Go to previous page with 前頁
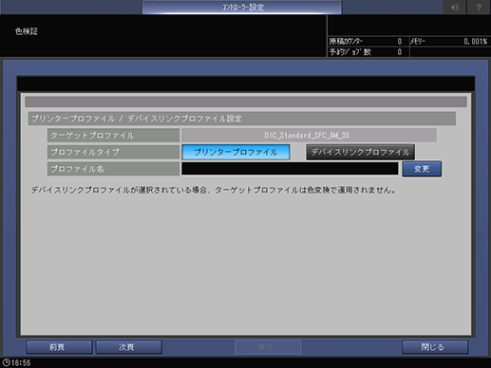This screenshot has width=491, height=368. coord(59,347)
